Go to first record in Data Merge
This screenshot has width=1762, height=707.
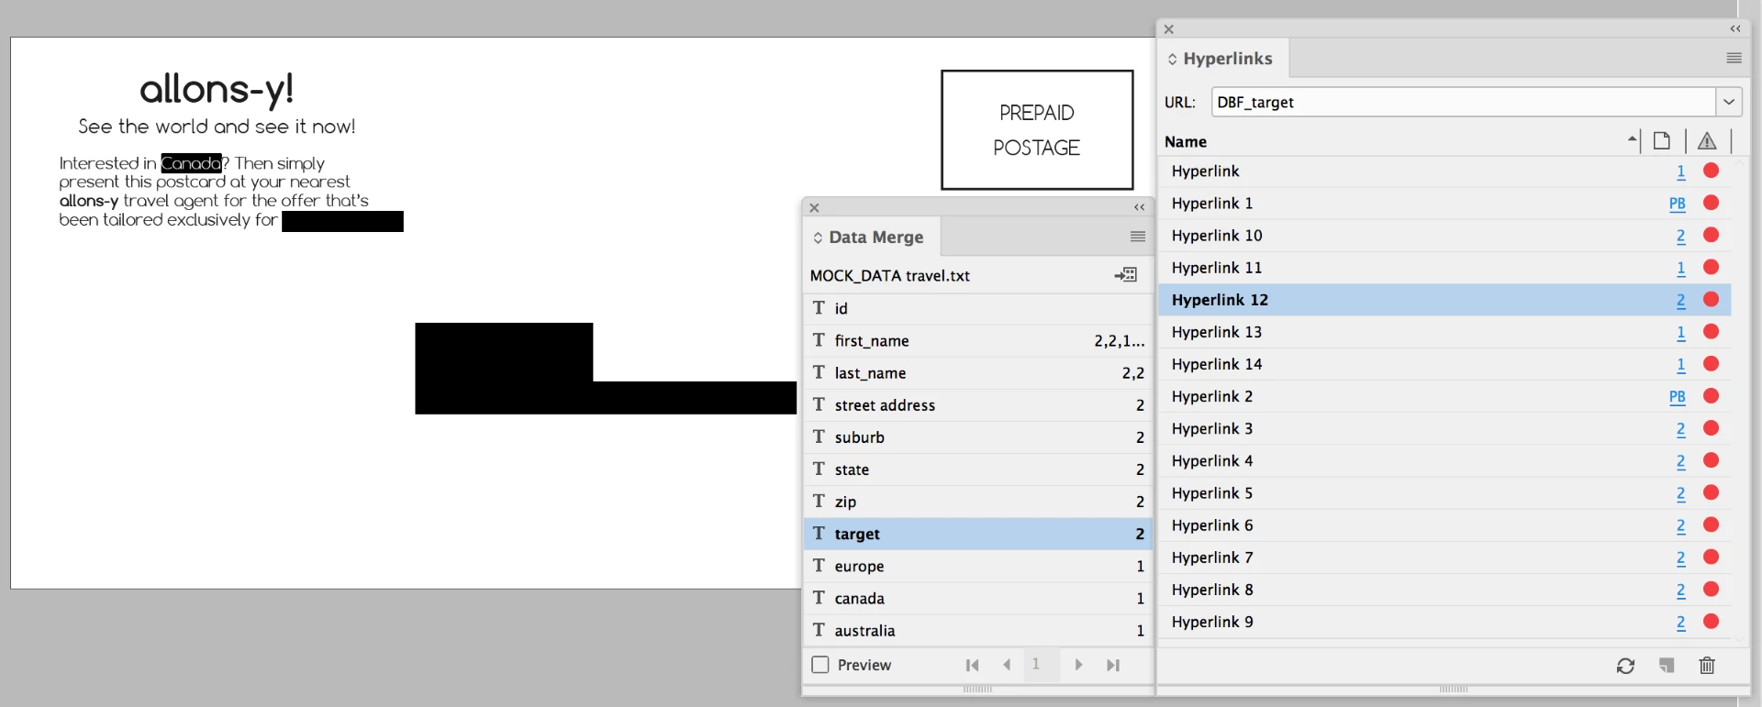[x=972, y=665]
